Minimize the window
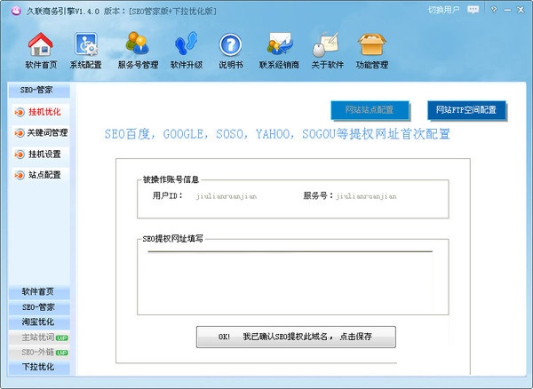Viewport: 533px width, 389px height. click(x=507, y=10)
